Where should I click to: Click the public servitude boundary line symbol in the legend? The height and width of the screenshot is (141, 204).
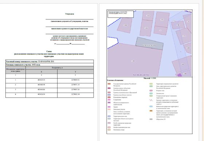coord(151,100)
